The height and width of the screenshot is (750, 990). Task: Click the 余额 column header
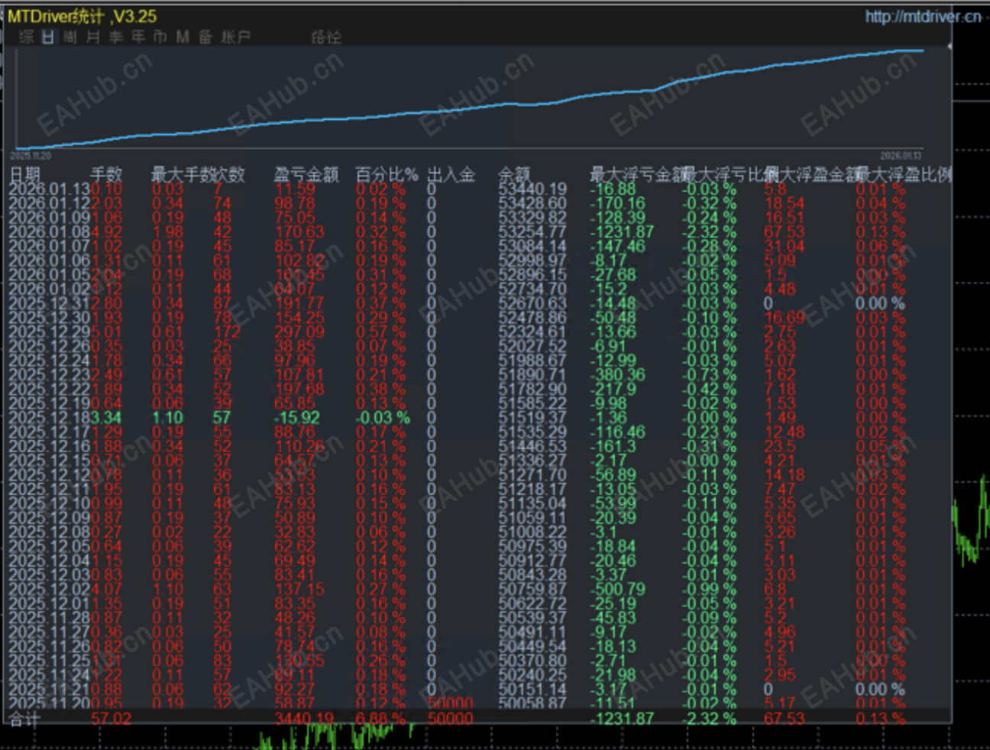point(514,175)
